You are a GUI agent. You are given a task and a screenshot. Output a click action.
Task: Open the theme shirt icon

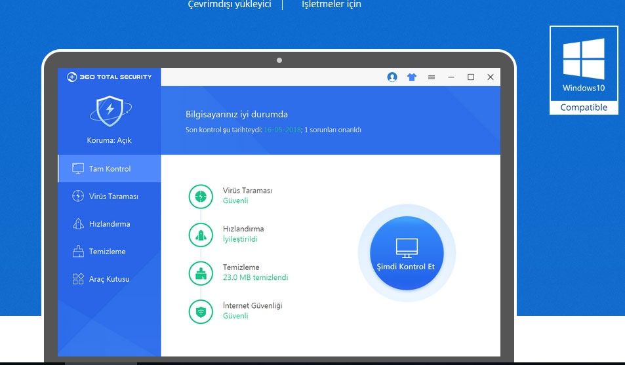point(412,77)
